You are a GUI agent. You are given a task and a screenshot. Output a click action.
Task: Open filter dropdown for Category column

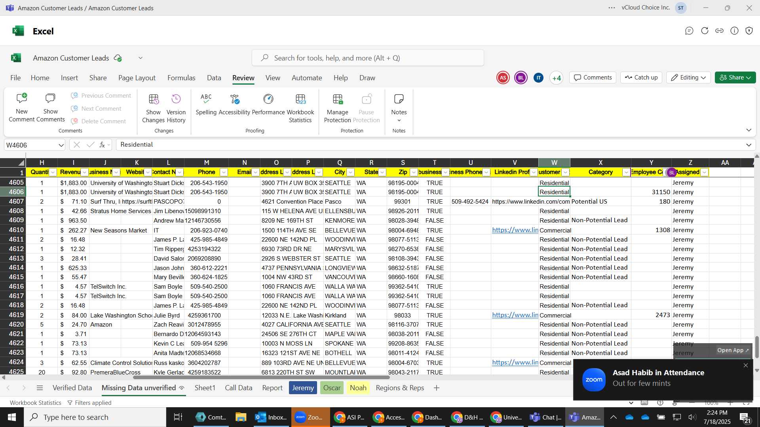(x=626, y=172)
